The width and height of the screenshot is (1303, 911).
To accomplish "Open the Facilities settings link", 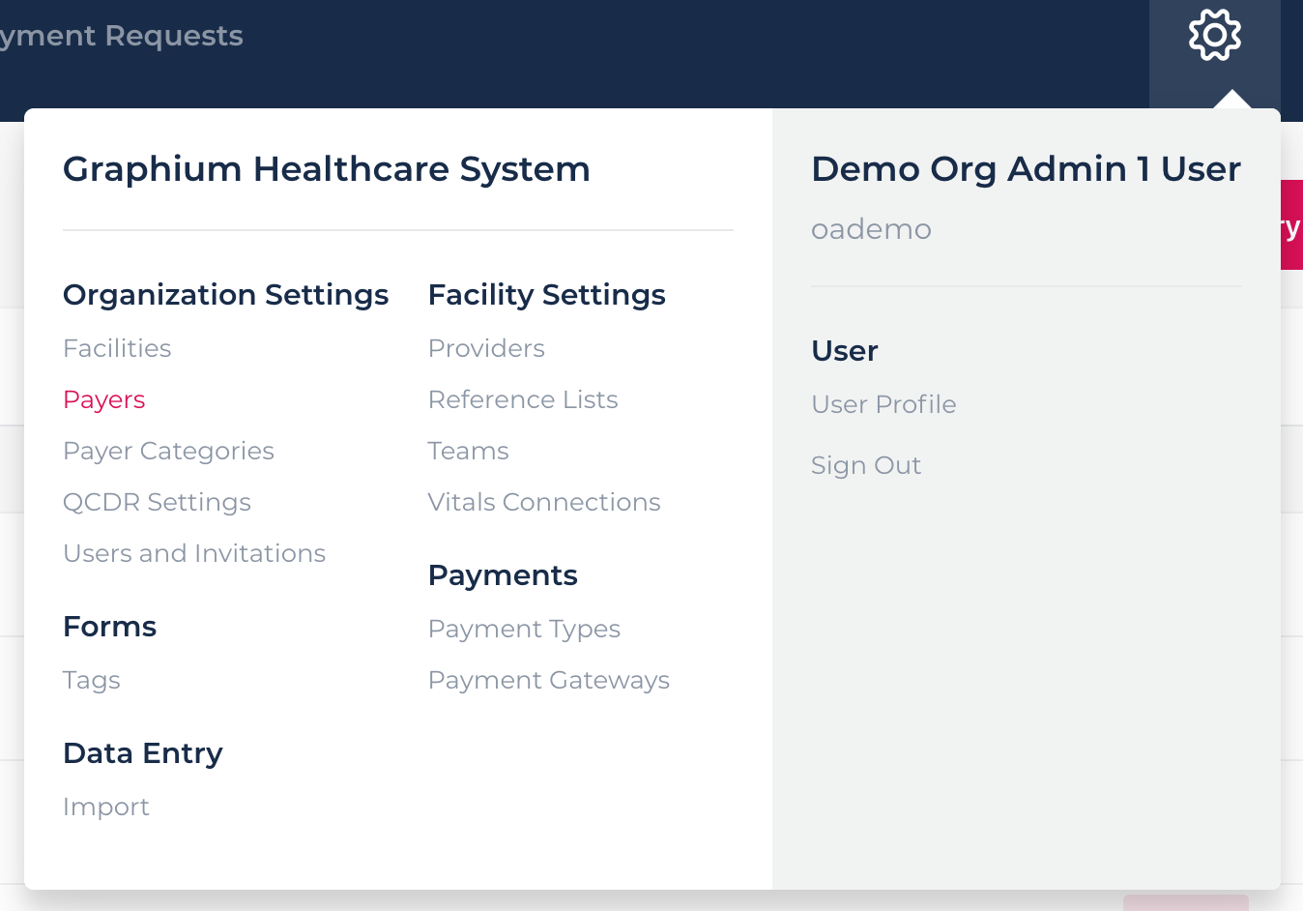I will pos(117,348).
